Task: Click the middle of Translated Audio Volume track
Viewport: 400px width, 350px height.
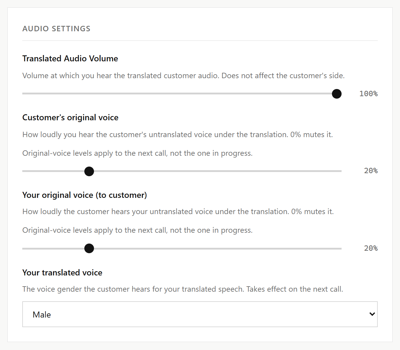Action: pyautogui.click(x=182, y=94)
